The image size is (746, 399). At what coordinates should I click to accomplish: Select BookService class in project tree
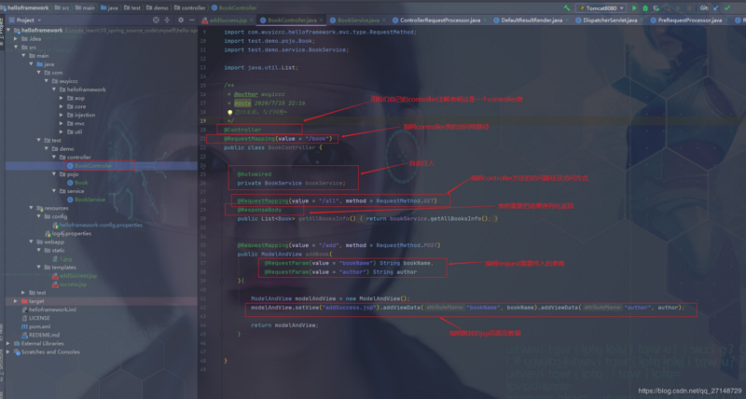click(86, 199)
